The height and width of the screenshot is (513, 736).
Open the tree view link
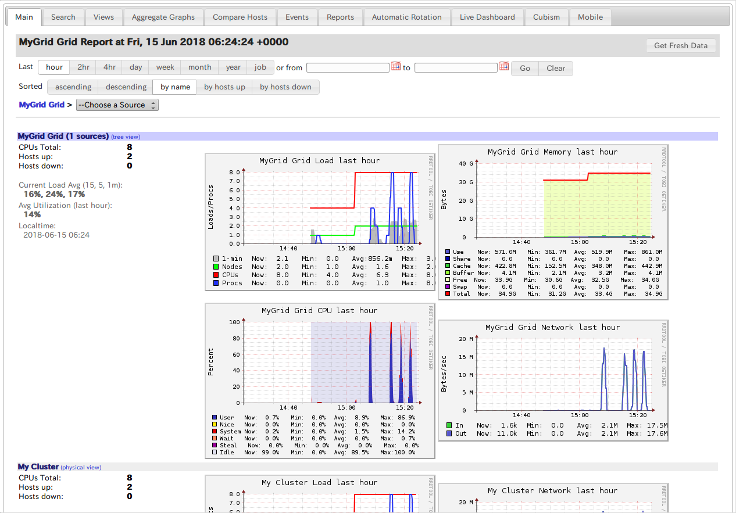click(x=126, y=137)
